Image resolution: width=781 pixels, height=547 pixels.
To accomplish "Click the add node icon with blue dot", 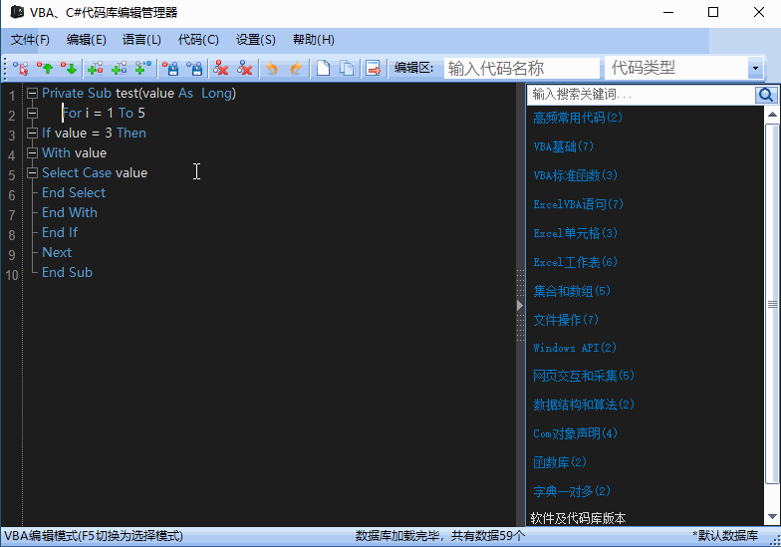I will click(120, 68).
